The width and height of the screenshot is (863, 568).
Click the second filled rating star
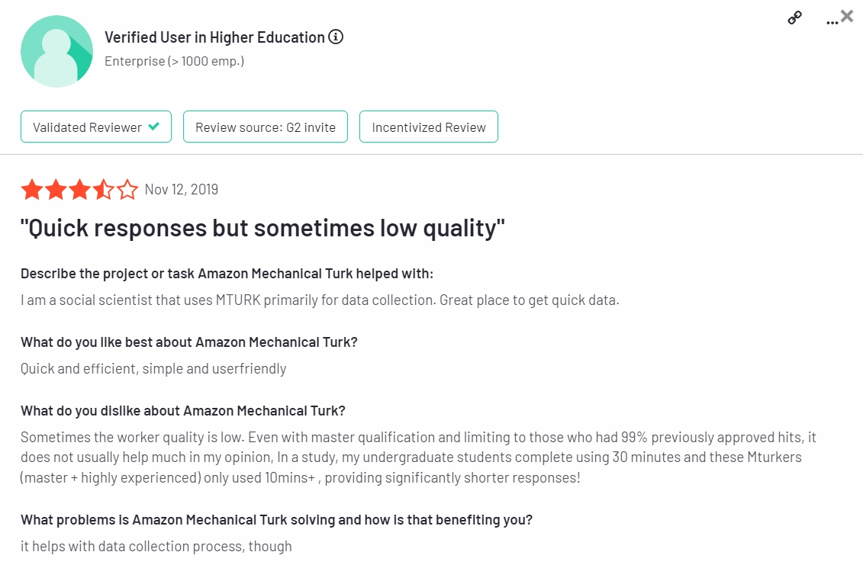coord(56,190)
